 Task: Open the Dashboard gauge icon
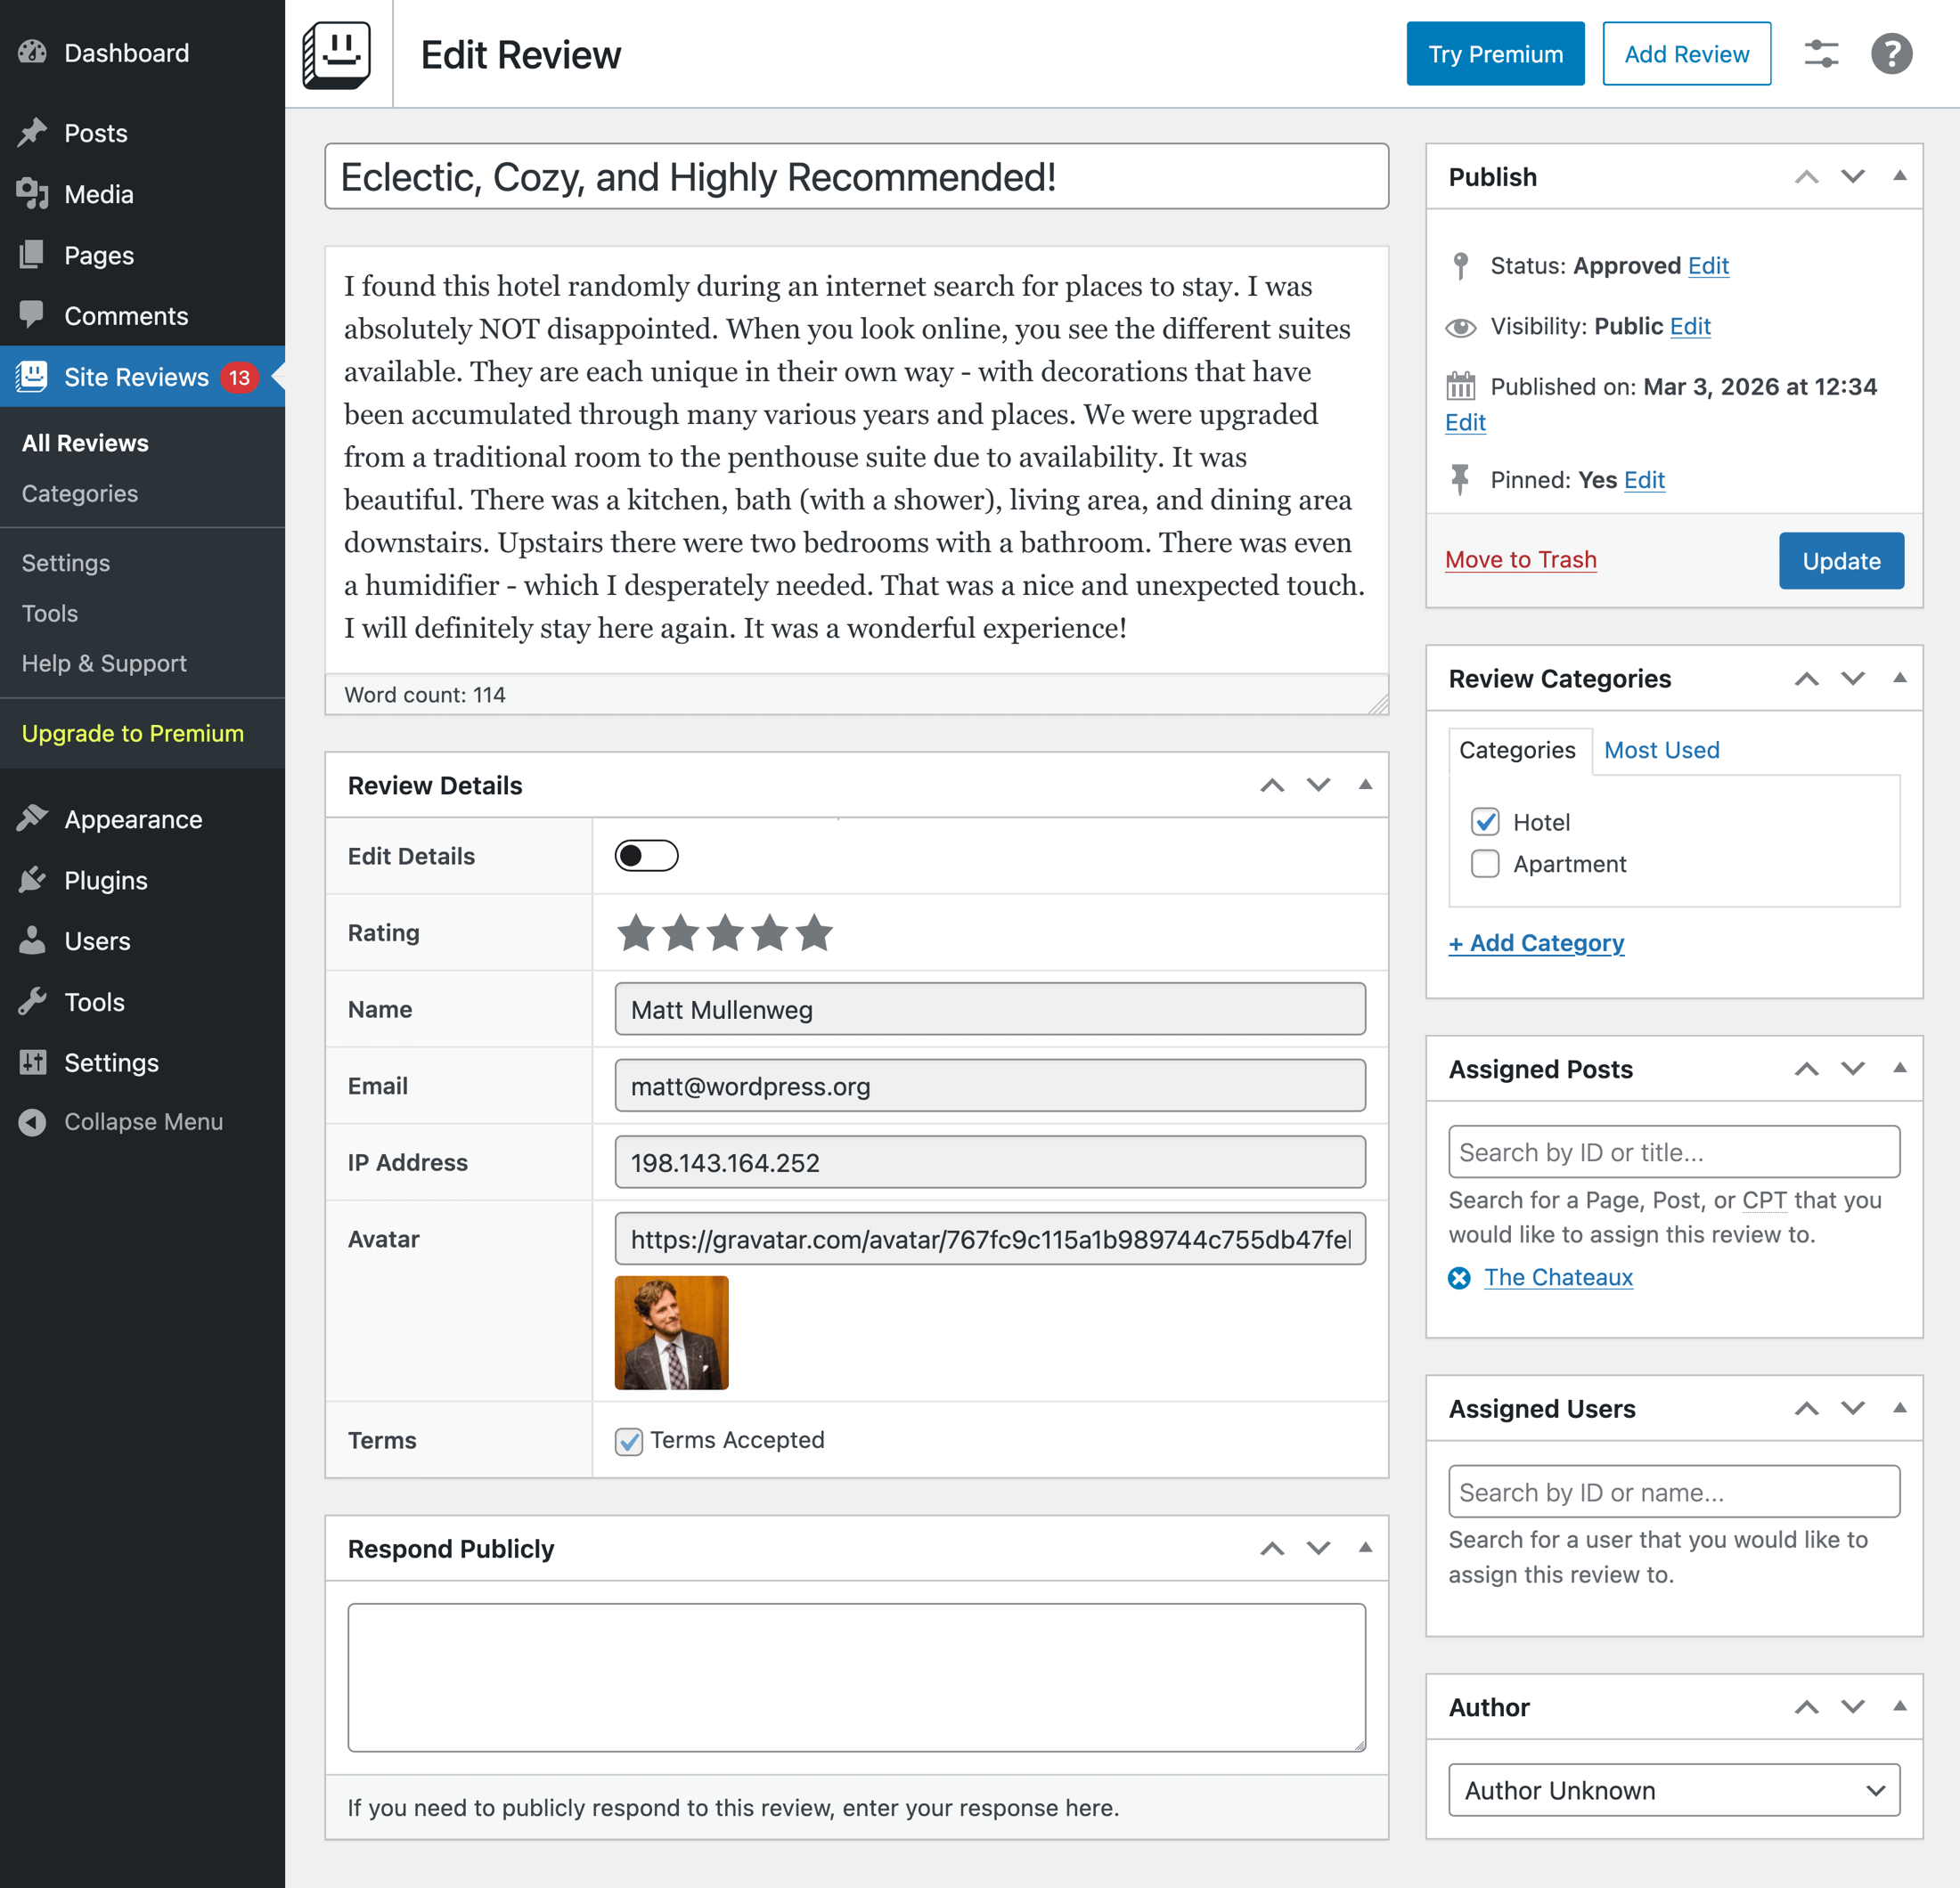pyautogui.click(x=33, y=53)
